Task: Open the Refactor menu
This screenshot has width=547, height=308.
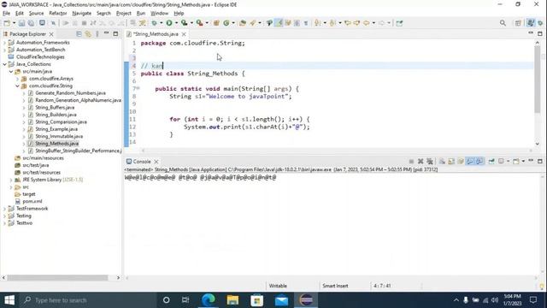Action: tap(57, 14)
